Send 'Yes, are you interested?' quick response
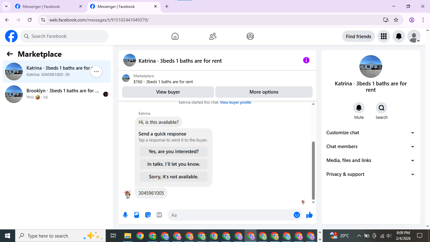Image resolution: width=430 pixels, height=242 pixels. 174,152
